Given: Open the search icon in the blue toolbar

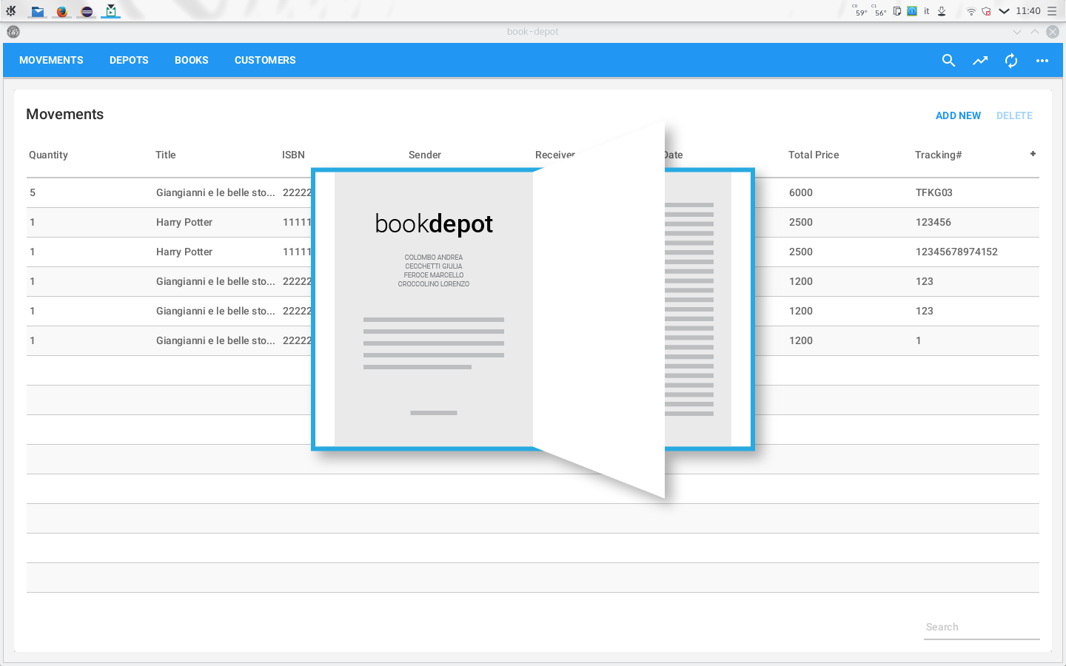Looking at the screenshot, I should (x=948, y=61).
